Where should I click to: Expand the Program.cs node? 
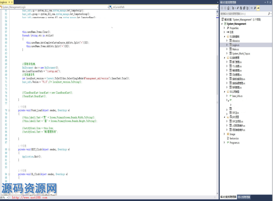pyautogui.click(x=224, y=143)
